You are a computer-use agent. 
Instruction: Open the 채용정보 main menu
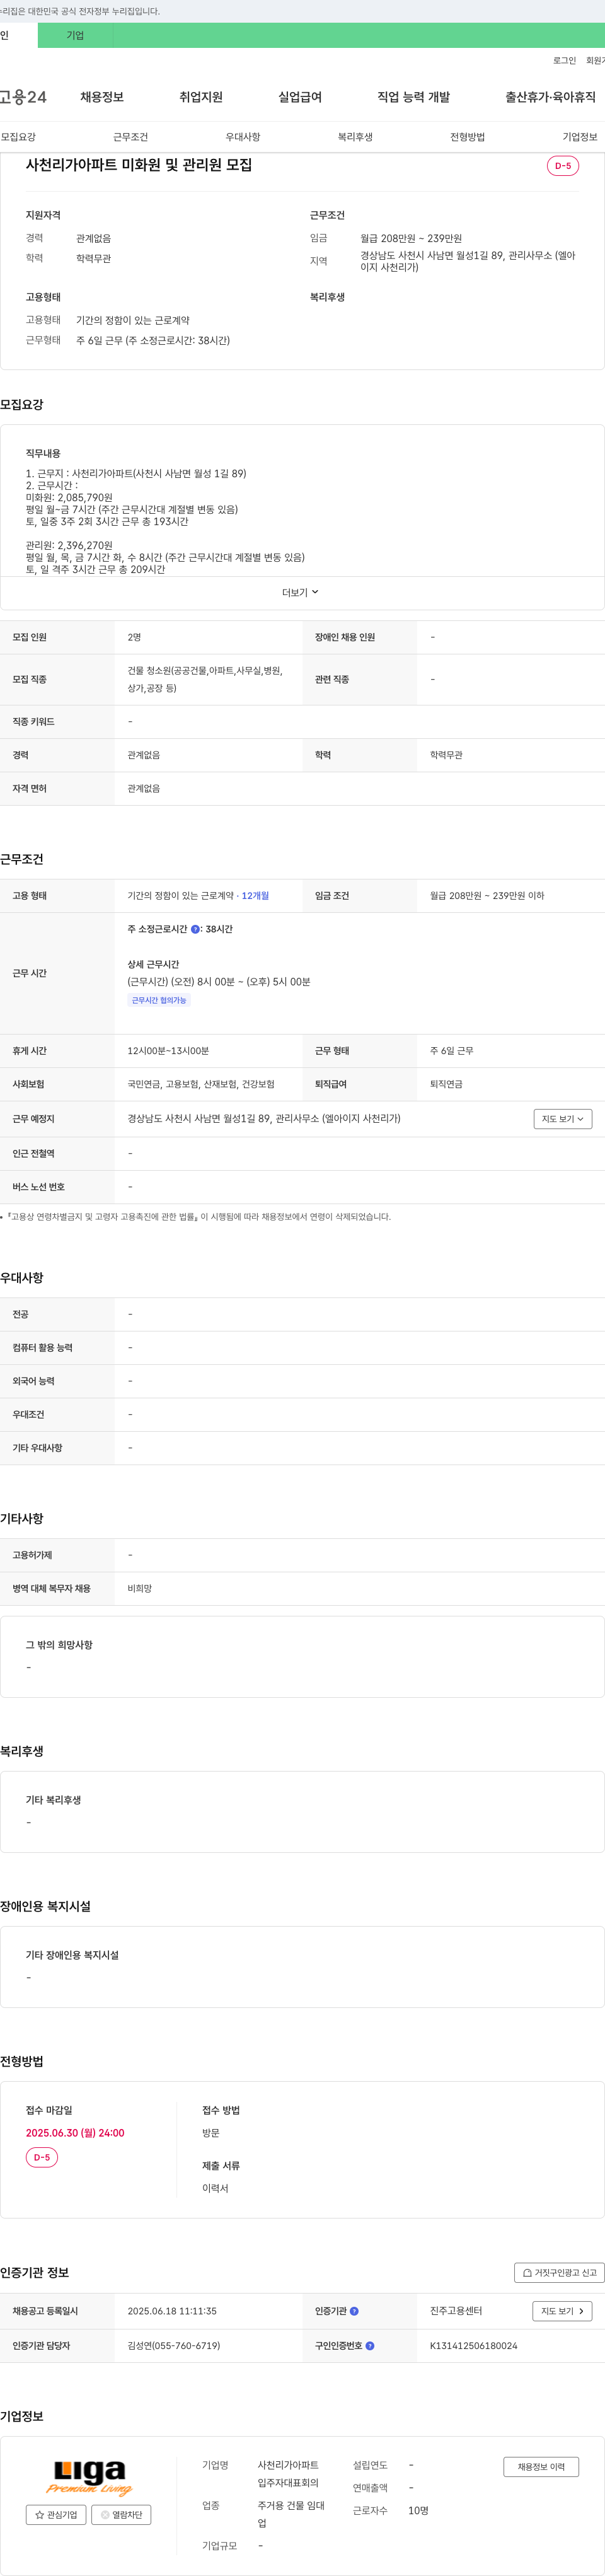point(102,97)
